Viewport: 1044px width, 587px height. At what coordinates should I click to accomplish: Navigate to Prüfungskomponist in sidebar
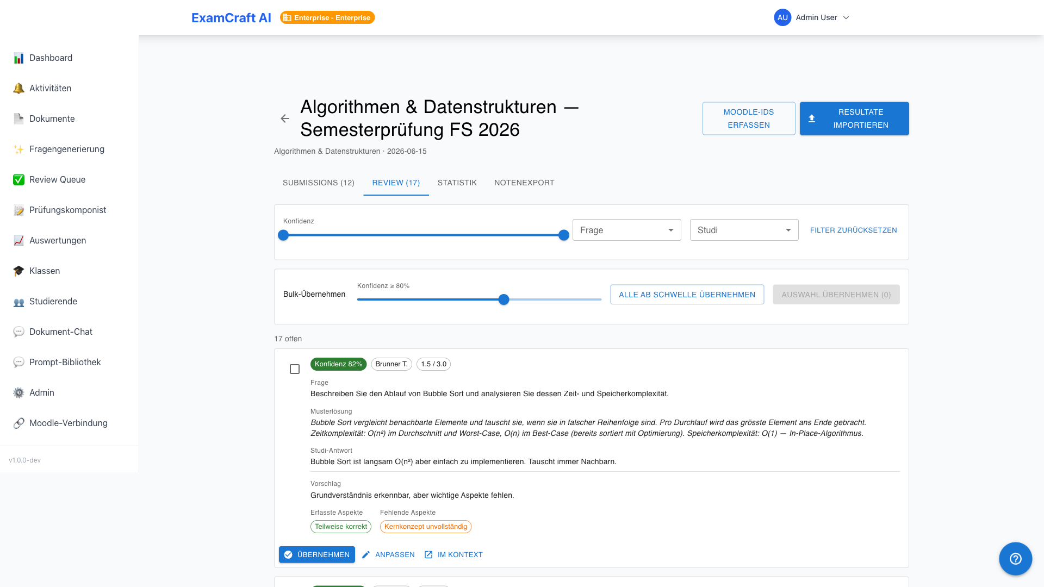point(70,210)
